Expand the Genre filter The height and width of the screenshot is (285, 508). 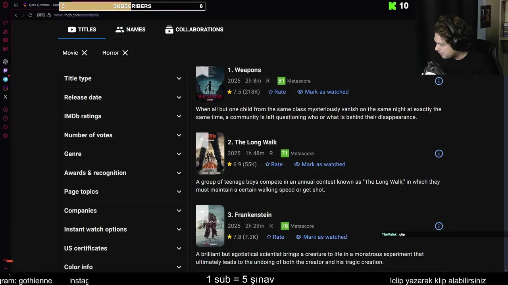(x=123, y=154)
